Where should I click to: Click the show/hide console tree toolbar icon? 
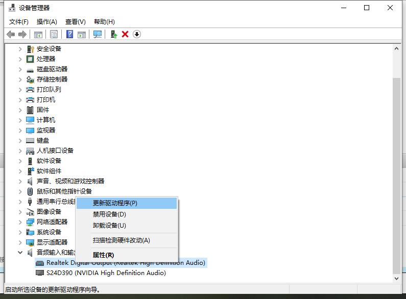tap(38, 34)
